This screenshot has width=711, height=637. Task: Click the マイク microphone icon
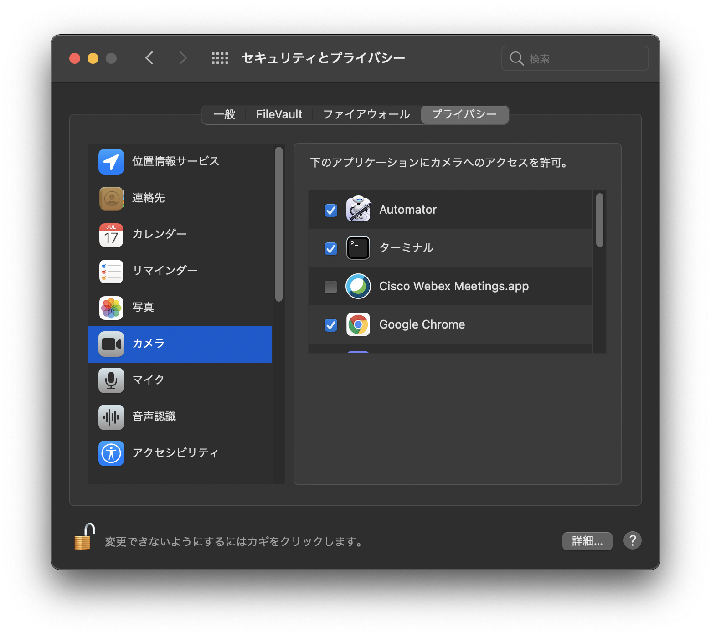[x=111, y=380]
